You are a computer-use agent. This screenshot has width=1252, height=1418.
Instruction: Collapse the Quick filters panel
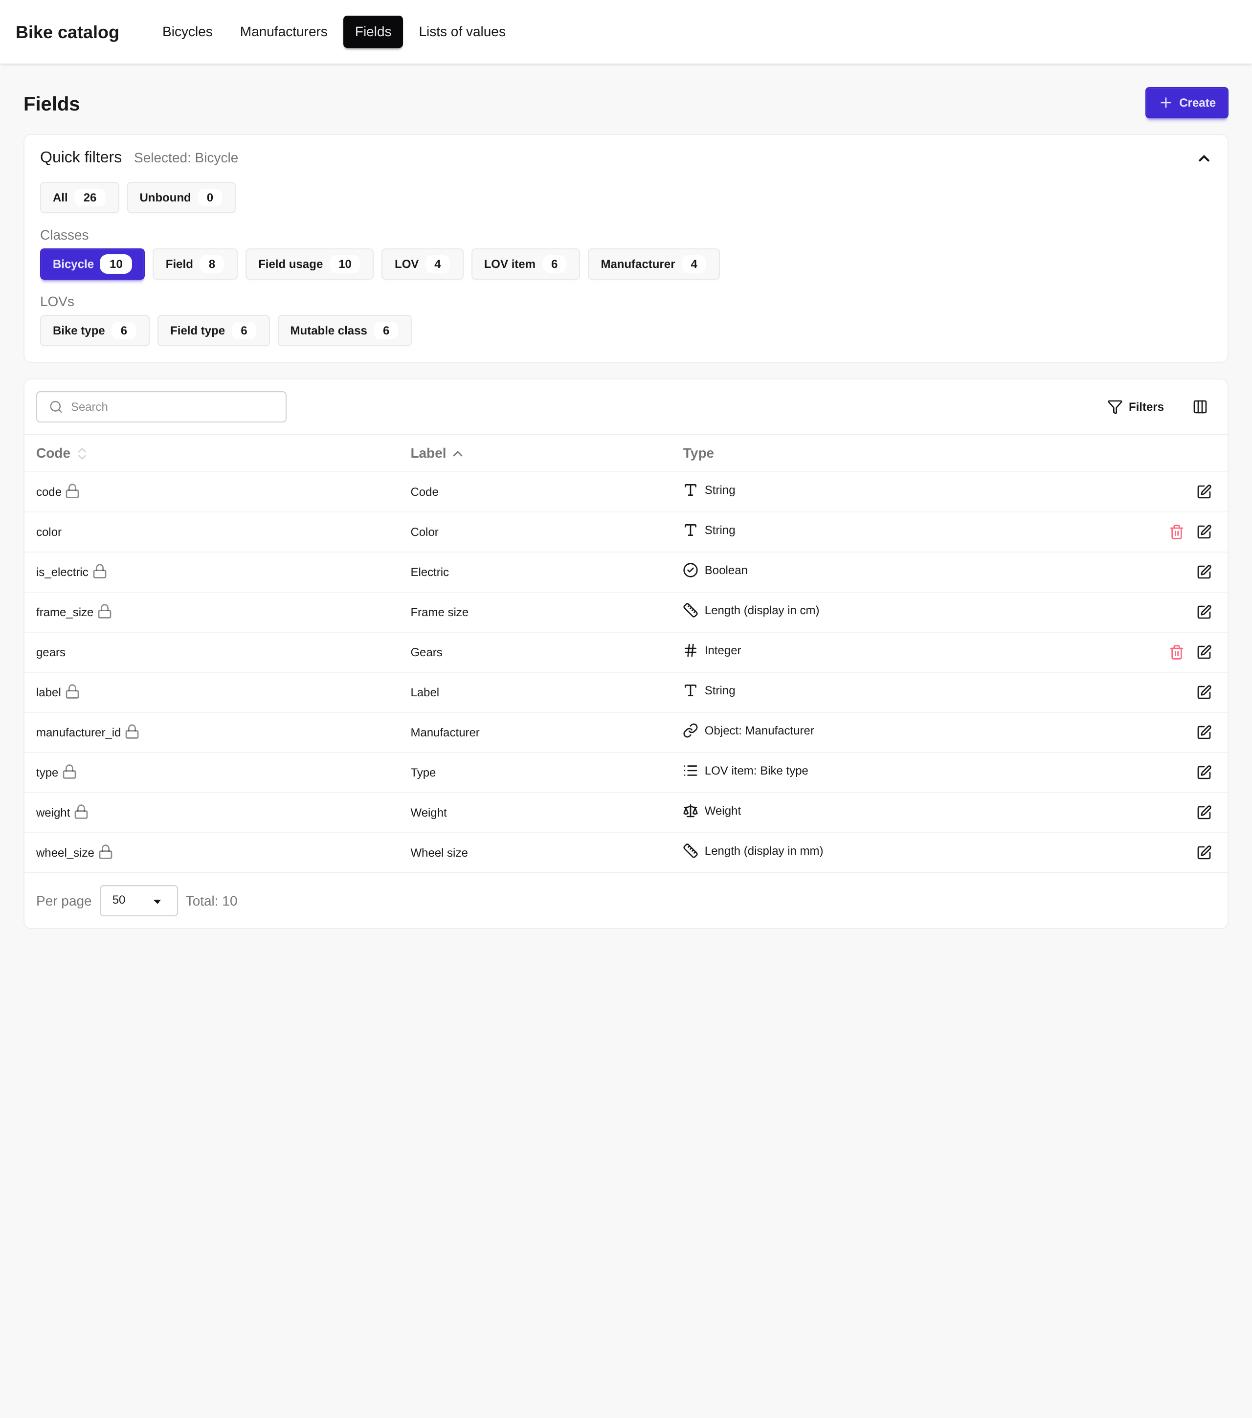point(1204,159)
